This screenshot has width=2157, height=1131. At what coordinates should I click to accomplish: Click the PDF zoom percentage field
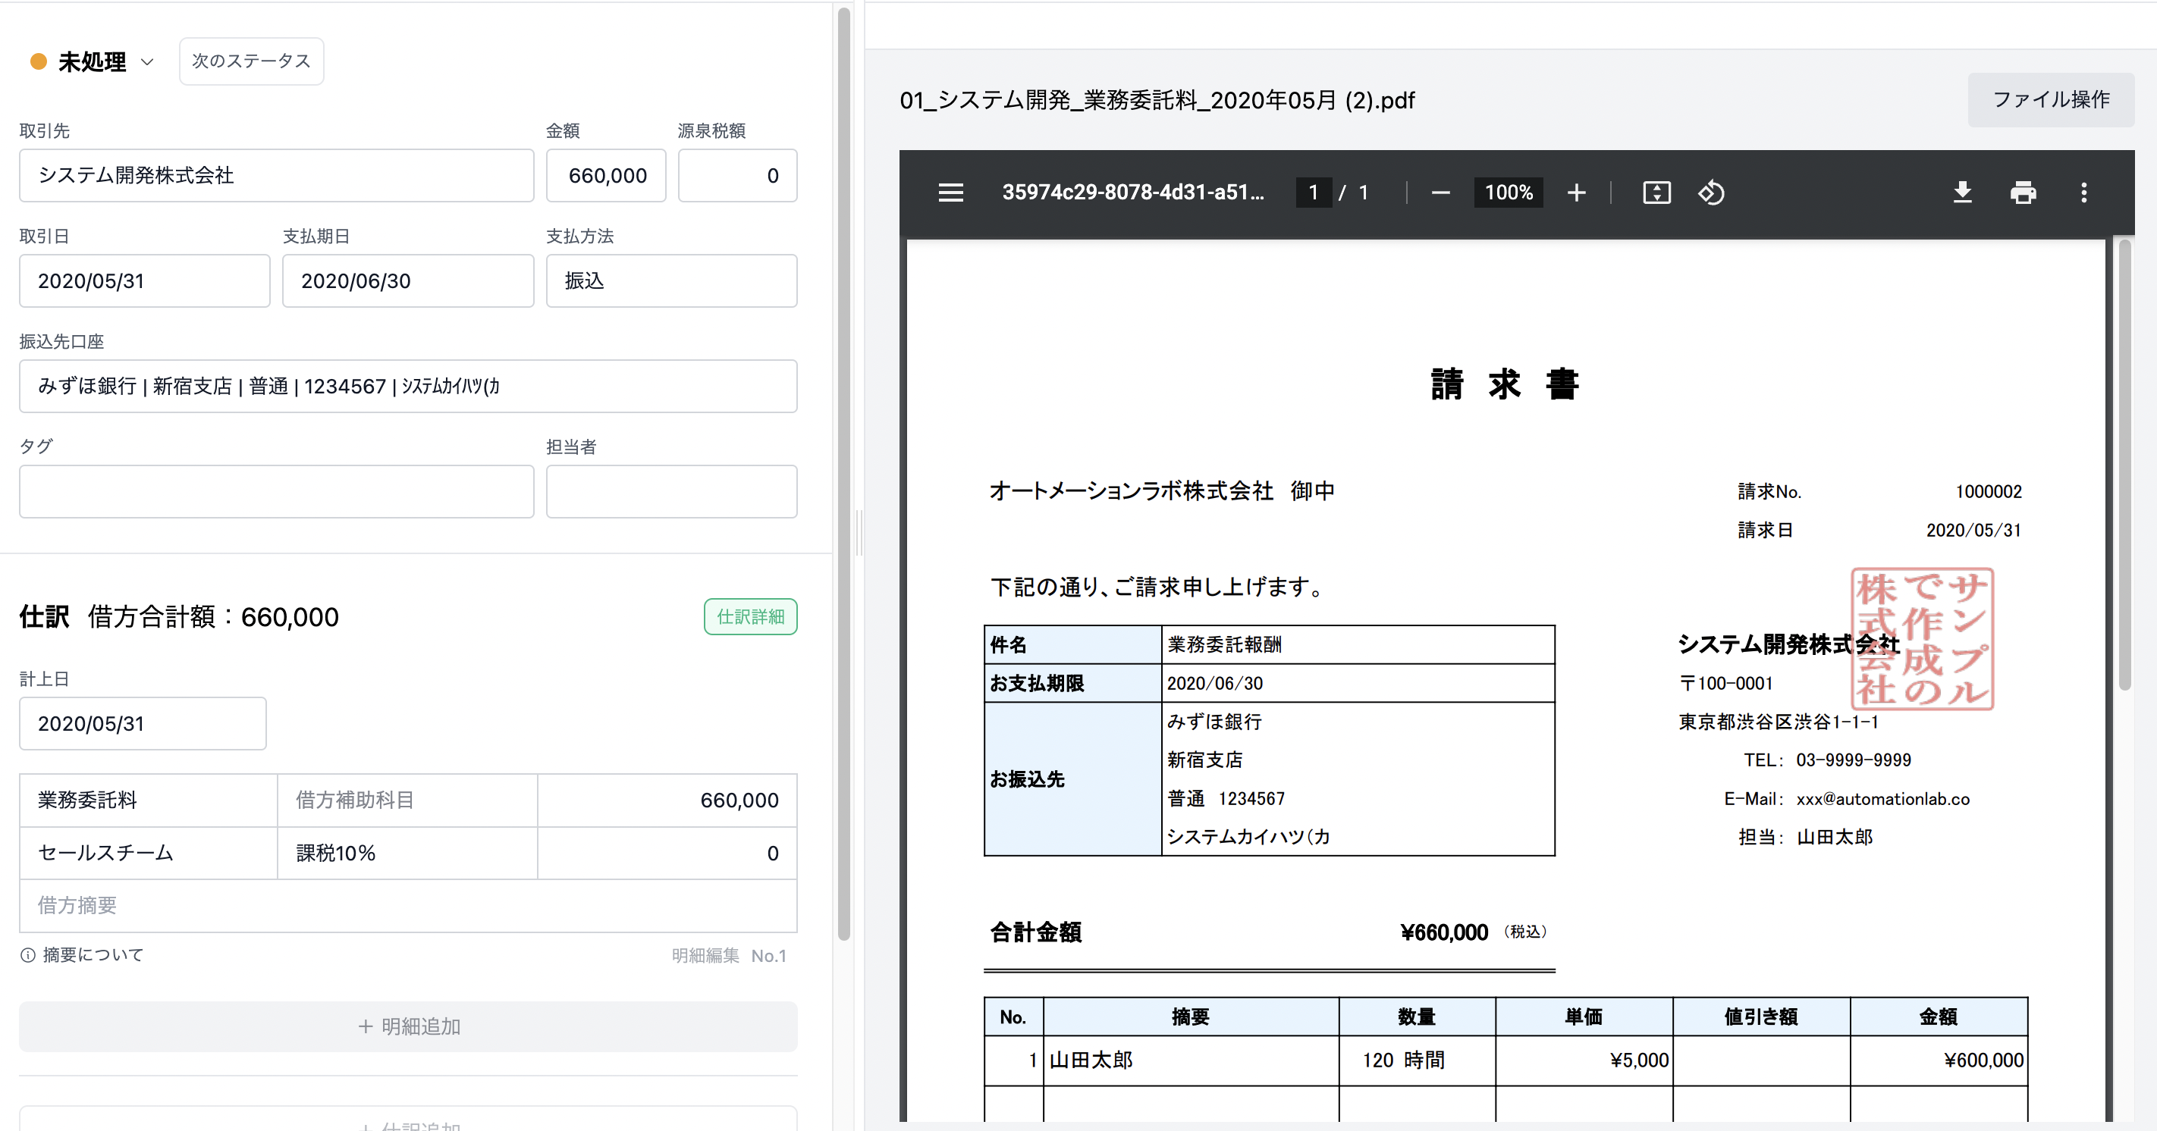click(1508, 193)
